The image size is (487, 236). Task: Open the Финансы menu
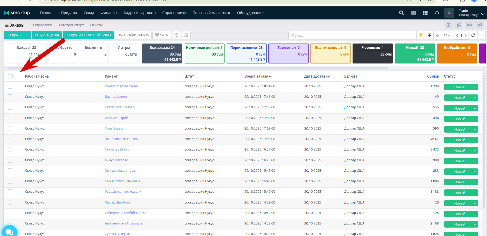[x=109, y=13]
